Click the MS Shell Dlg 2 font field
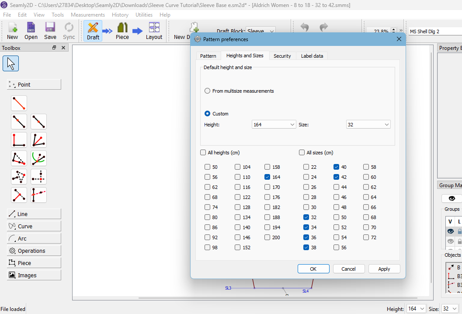Image resolution: width=462 pixels, height=314 pixels. (x=435, y=31)
